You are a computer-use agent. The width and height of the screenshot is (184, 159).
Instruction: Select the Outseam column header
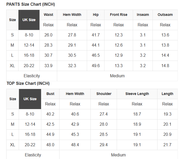(x=165, y=15)
